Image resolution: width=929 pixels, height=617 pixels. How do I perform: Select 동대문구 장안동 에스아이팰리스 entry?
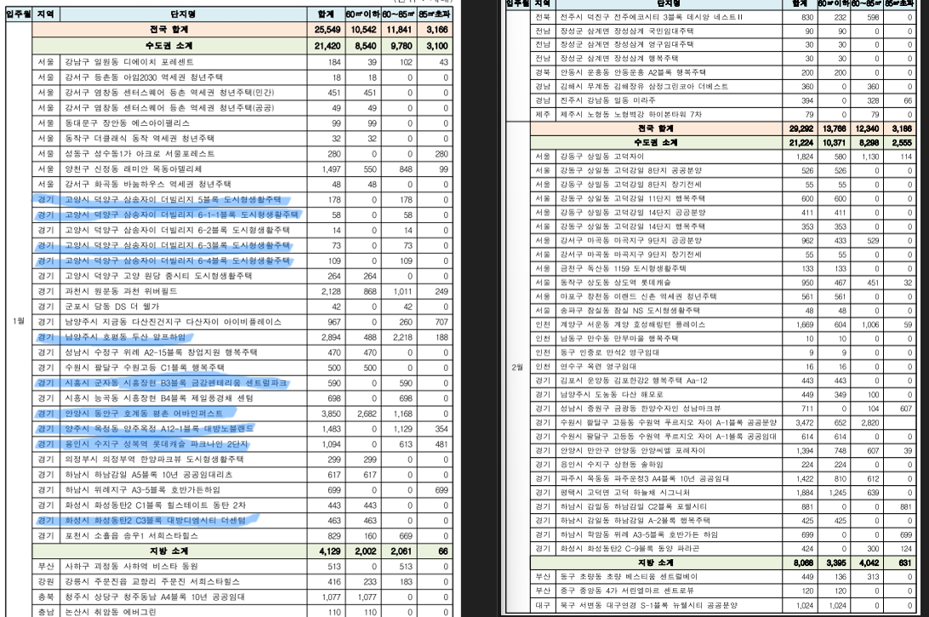click(x=128, y=123)
